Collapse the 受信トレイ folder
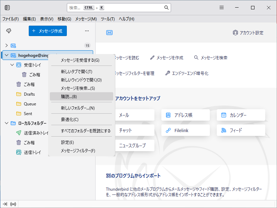 click(12, 65)
